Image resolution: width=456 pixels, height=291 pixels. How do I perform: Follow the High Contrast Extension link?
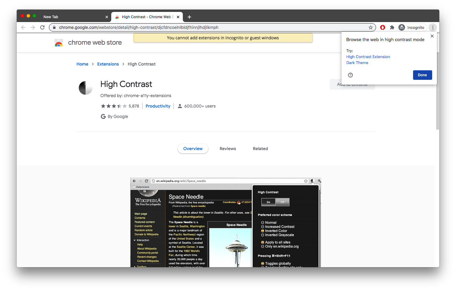(368, 57)
